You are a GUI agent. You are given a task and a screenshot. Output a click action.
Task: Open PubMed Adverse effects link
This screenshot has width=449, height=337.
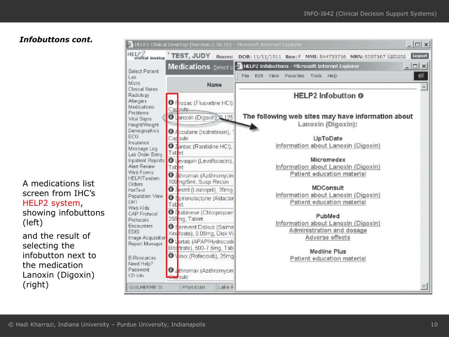pos(328,237)
